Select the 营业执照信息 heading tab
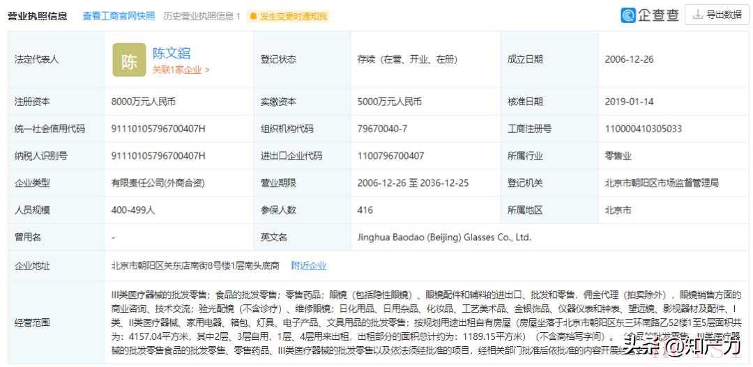The width and height of the screenshot is (753, 367). coord(38,16)
